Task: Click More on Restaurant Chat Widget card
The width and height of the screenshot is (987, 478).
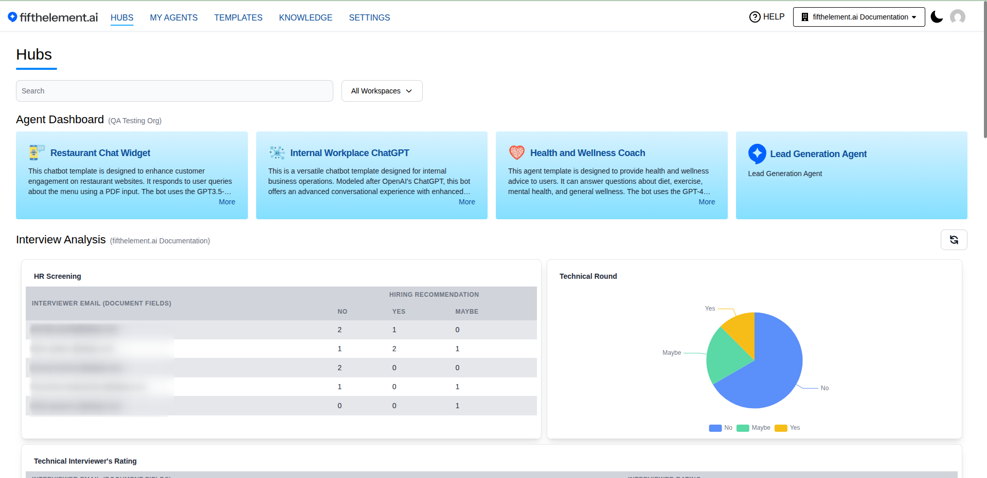Action: coord(227,202)
